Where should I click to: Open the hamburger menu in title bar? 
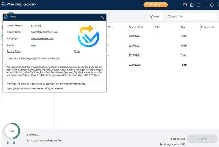pos(198,5)
